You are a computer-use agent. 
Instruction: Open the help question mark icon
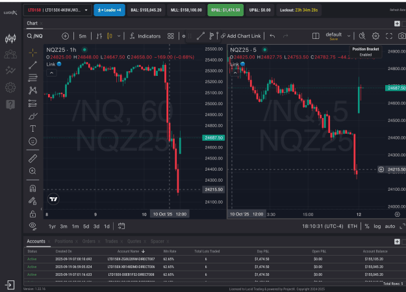[10, 104]
